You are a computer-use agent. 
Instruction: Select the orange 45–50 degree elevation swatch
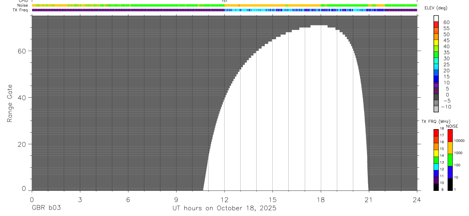(436, 37)
